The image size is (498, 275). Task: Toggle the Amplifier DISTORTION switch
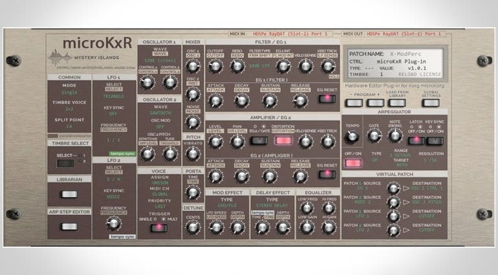[283, 140]
